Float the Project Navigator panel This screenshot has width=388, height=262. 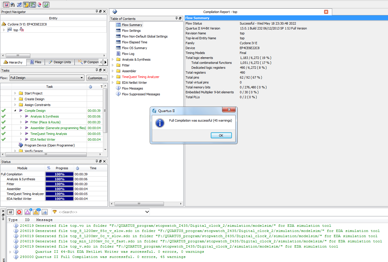(x=100, y=12)
